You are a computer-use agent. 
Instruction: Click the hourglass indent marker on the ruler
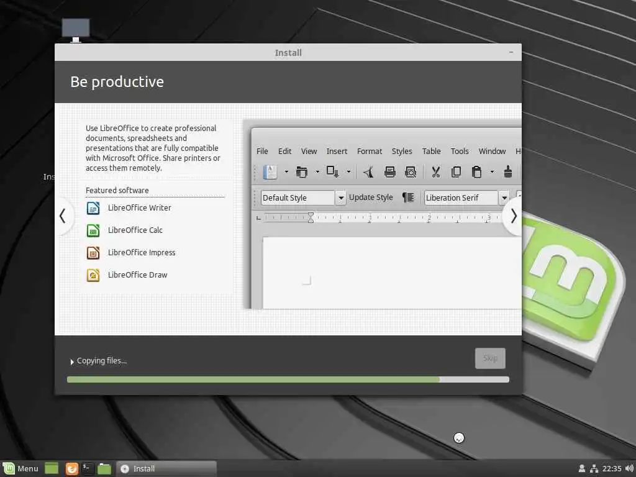(311, 217)
